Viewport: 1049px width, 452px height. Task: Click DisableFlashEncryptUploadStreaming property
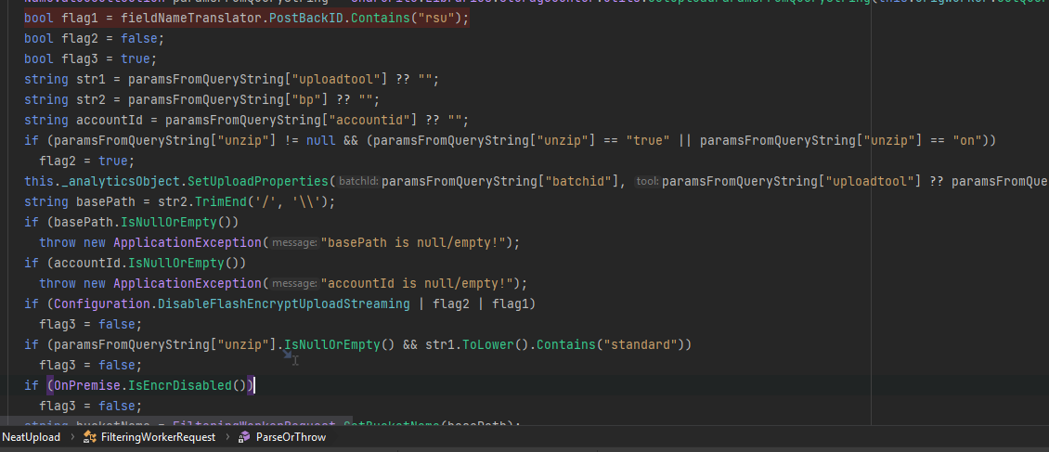(x=284, y=303)
